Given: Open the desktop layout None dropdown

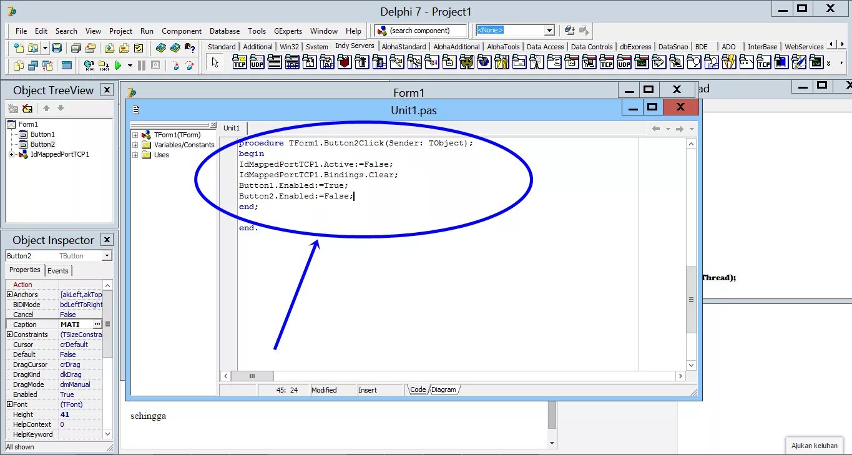Looking at the screenshot, I should 549,30.
